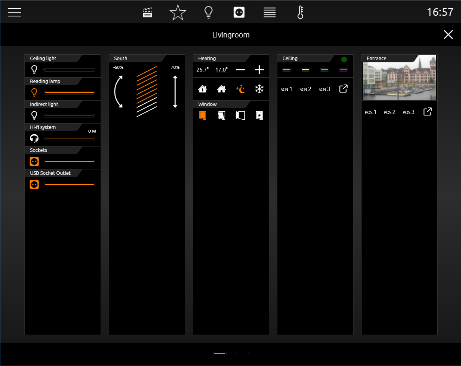Screen dimensions: 461x366
Task: Select the blinds icon in top bar
Action: (x=270, y=13)
